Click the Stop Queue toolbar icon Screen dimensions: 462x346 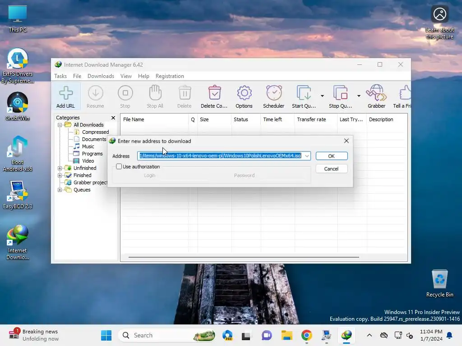pos(340,96)
